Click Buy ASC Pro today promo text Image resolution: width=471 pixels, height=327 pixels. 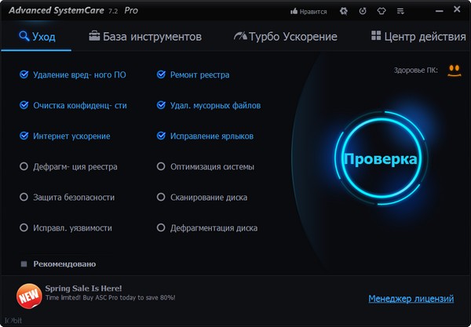click(x=109, y=298)
